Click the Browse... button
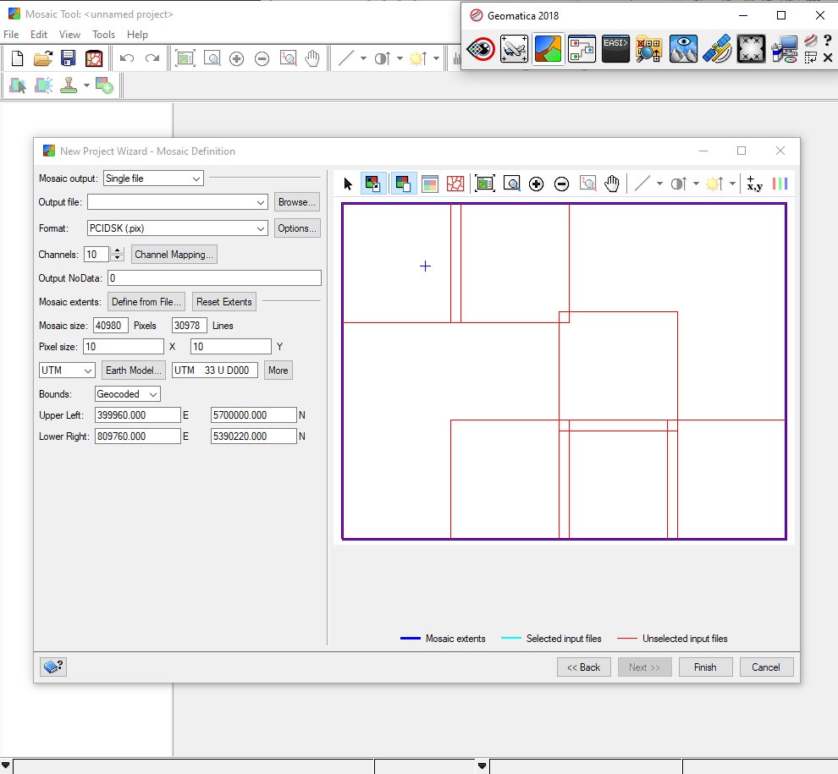The height and width of the screenshot is (774, 838). 296,202
